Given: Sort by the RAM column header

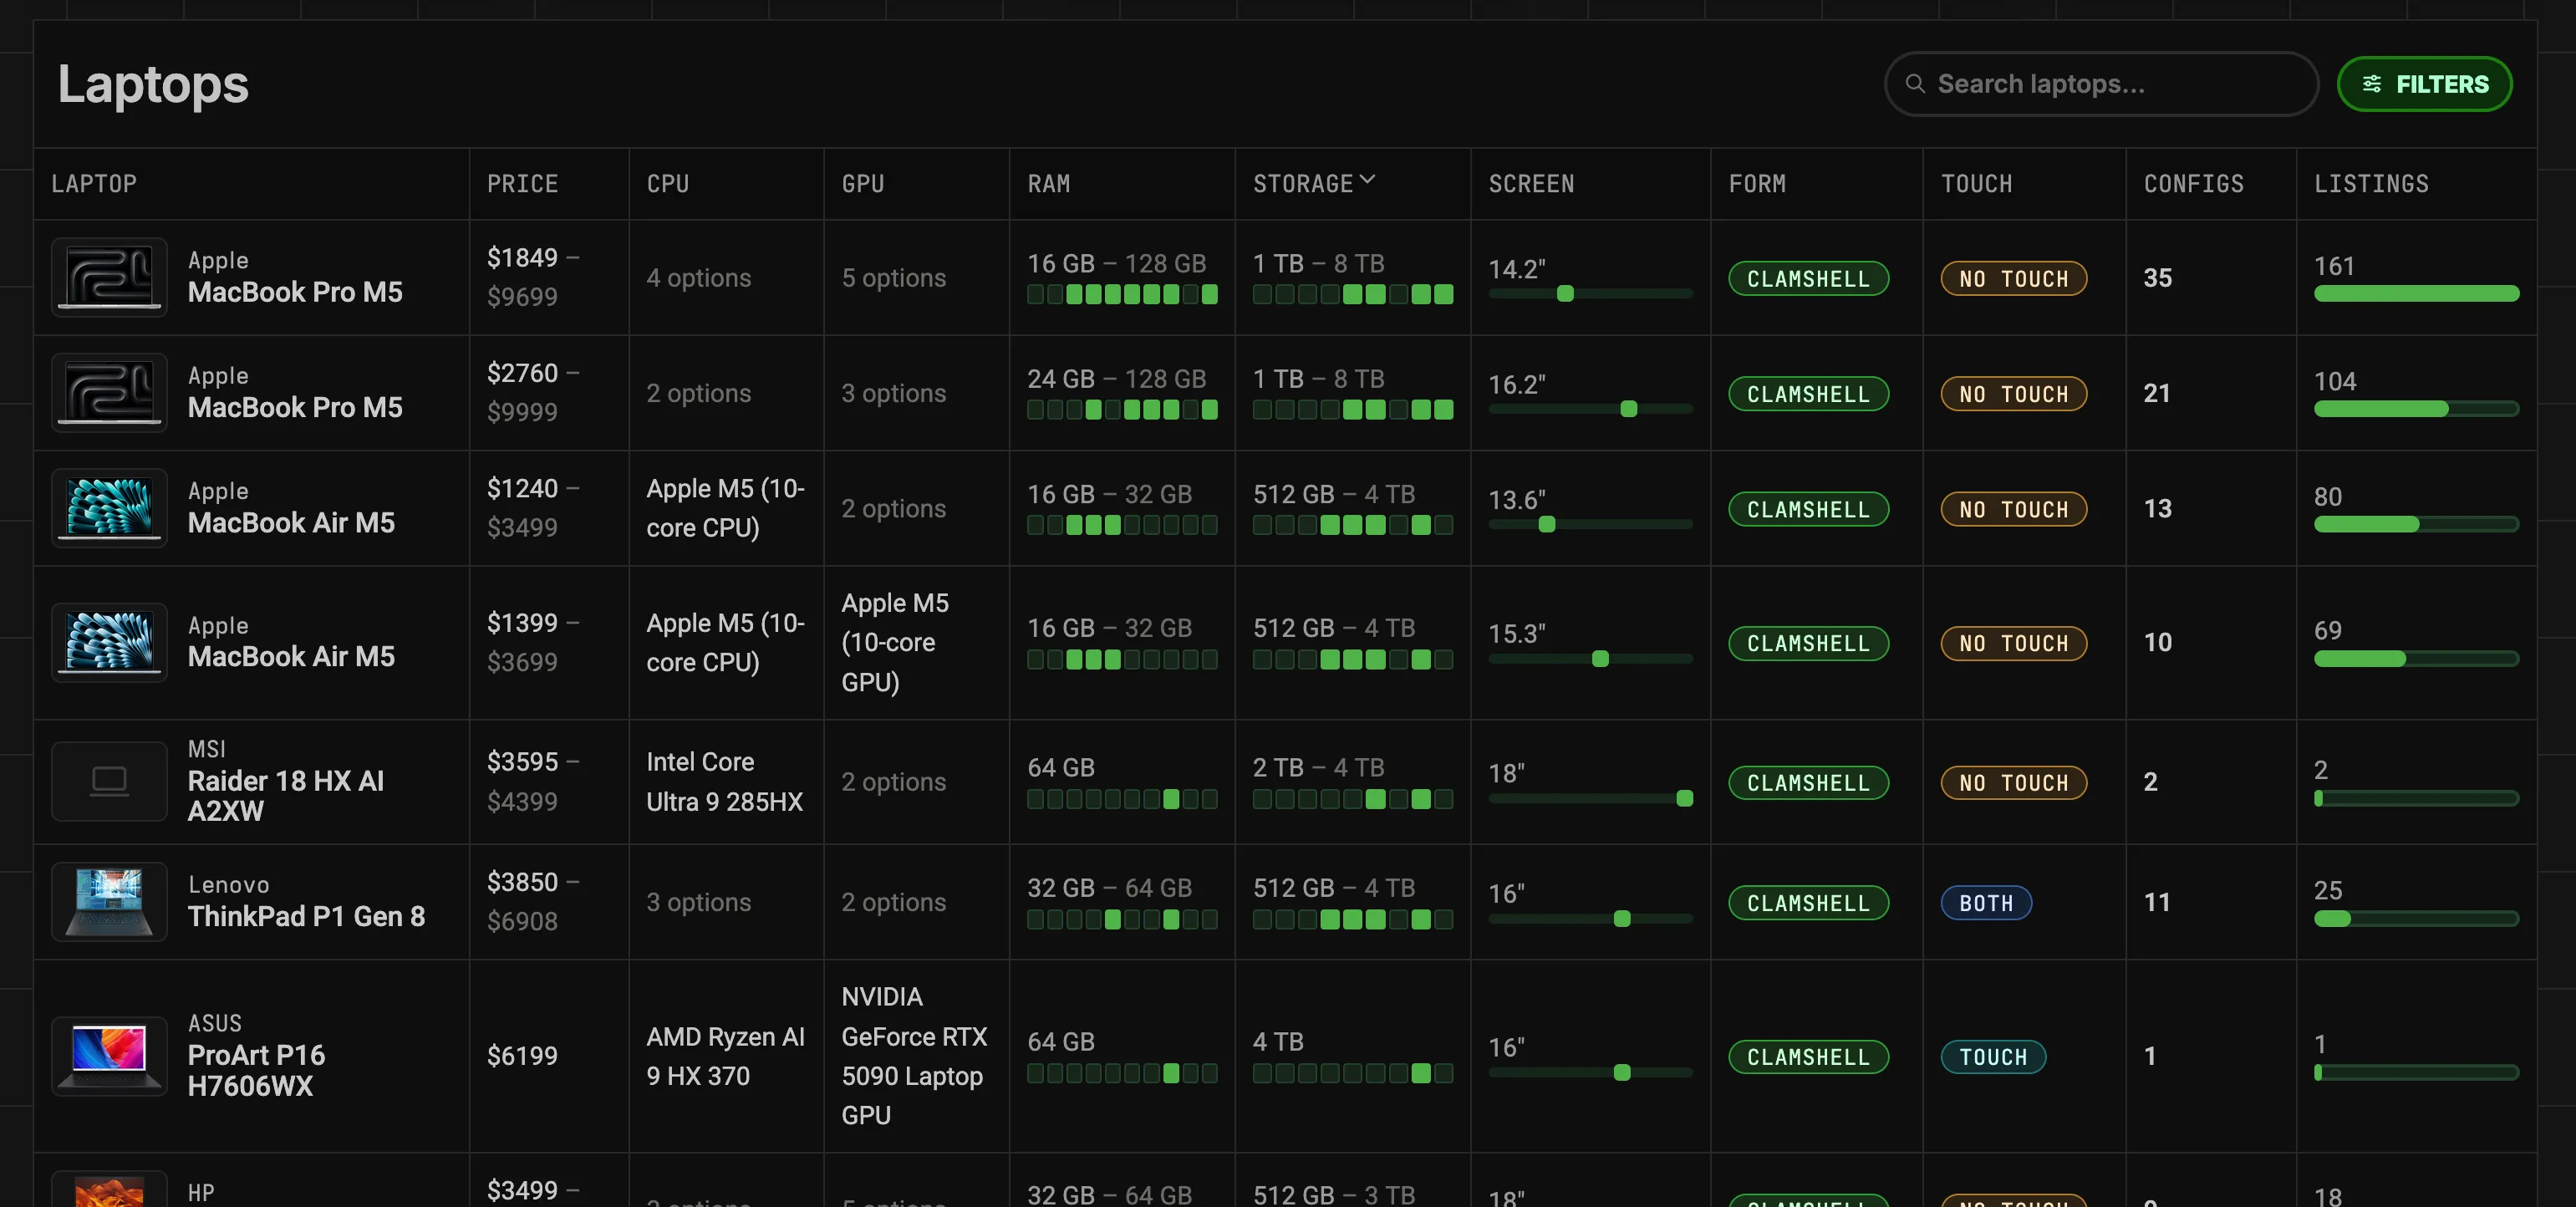Looking at the screenshot, I should 1048,184.
